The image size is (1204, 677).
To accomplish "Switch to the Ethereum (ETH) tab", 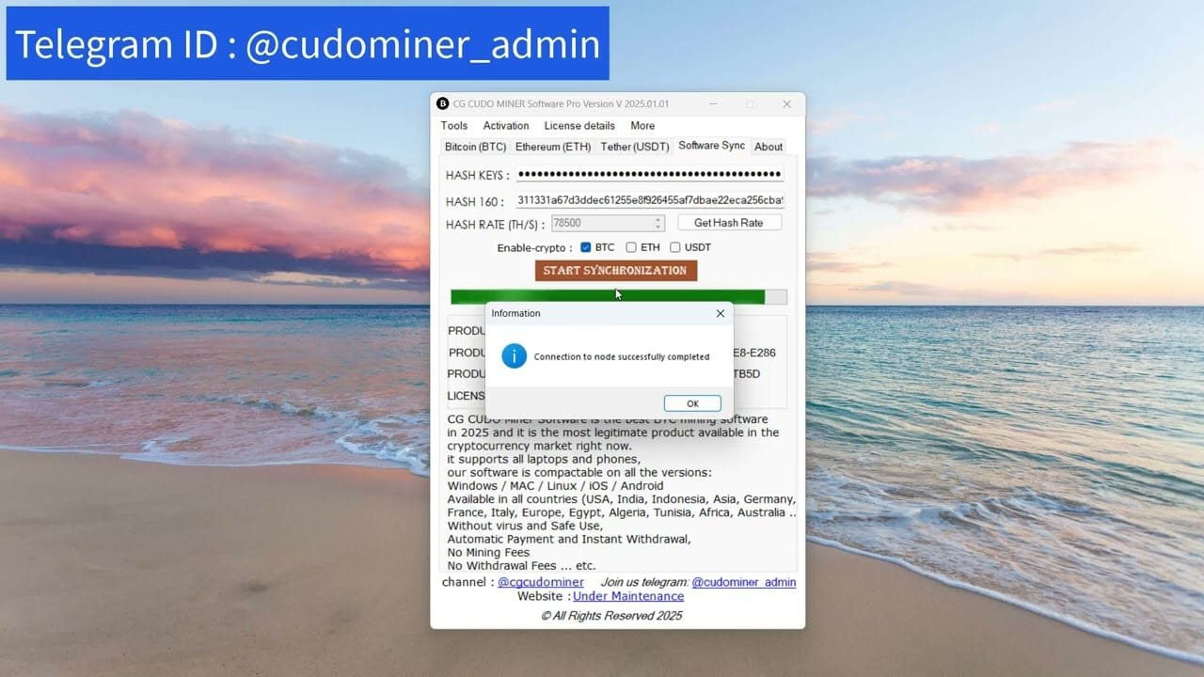I will (x=552, y=147).
